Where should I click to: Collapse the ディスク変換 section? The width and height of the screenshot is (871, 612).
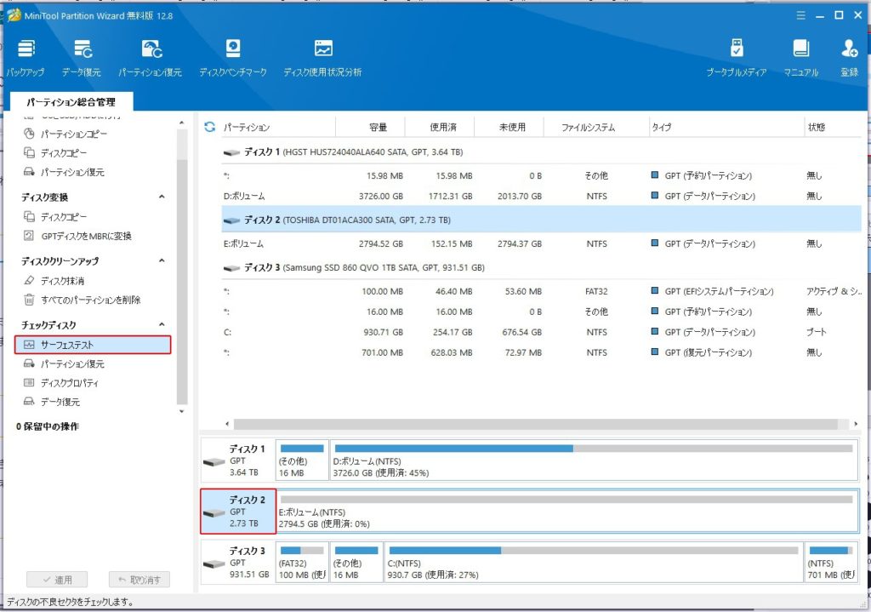pyautogui.click(x=162, y=197)
